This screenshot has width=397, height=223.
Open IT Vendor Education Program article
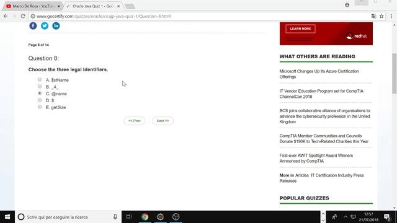click(321, 94)
